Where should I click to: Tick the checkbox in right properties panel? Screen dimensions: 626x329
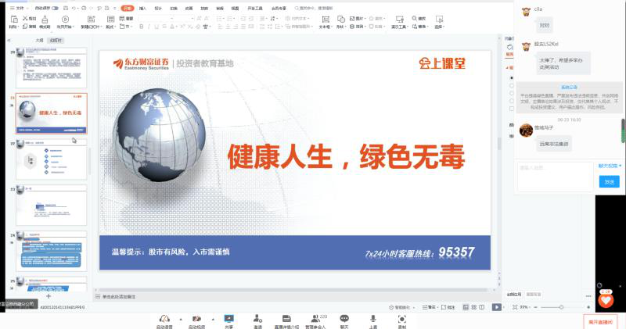pyautogui.click(x=512, y=109)
